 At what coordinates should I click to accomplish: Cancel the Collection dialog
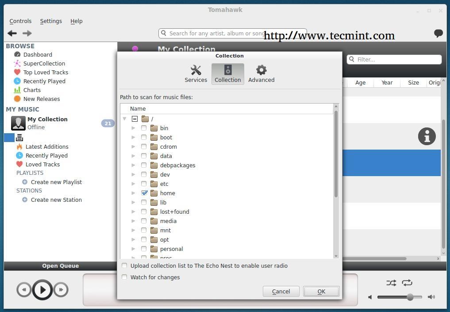[281, 292]
